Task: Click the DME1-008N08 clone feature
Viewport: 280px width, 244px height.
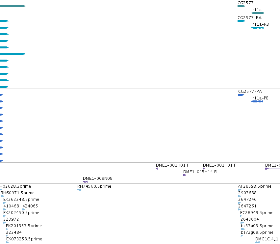Action: click(x=181, y=182)
